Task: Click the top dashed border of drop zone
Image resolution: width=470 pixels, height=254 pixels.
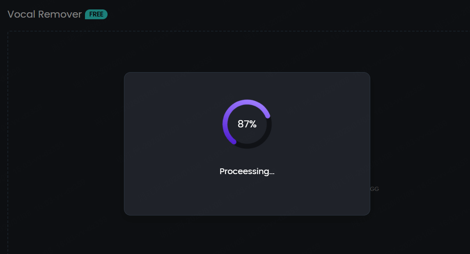Action: [x=246, y=31]
